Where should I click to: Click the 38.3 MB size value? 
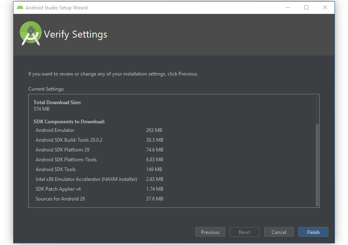pos(155,140)
